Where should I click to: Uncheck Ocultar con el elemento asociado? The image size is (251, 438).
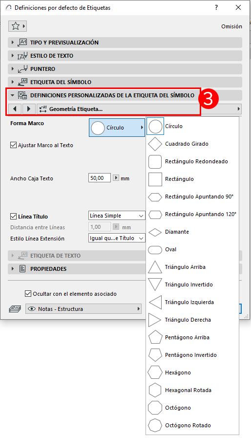tap(28, 294)
